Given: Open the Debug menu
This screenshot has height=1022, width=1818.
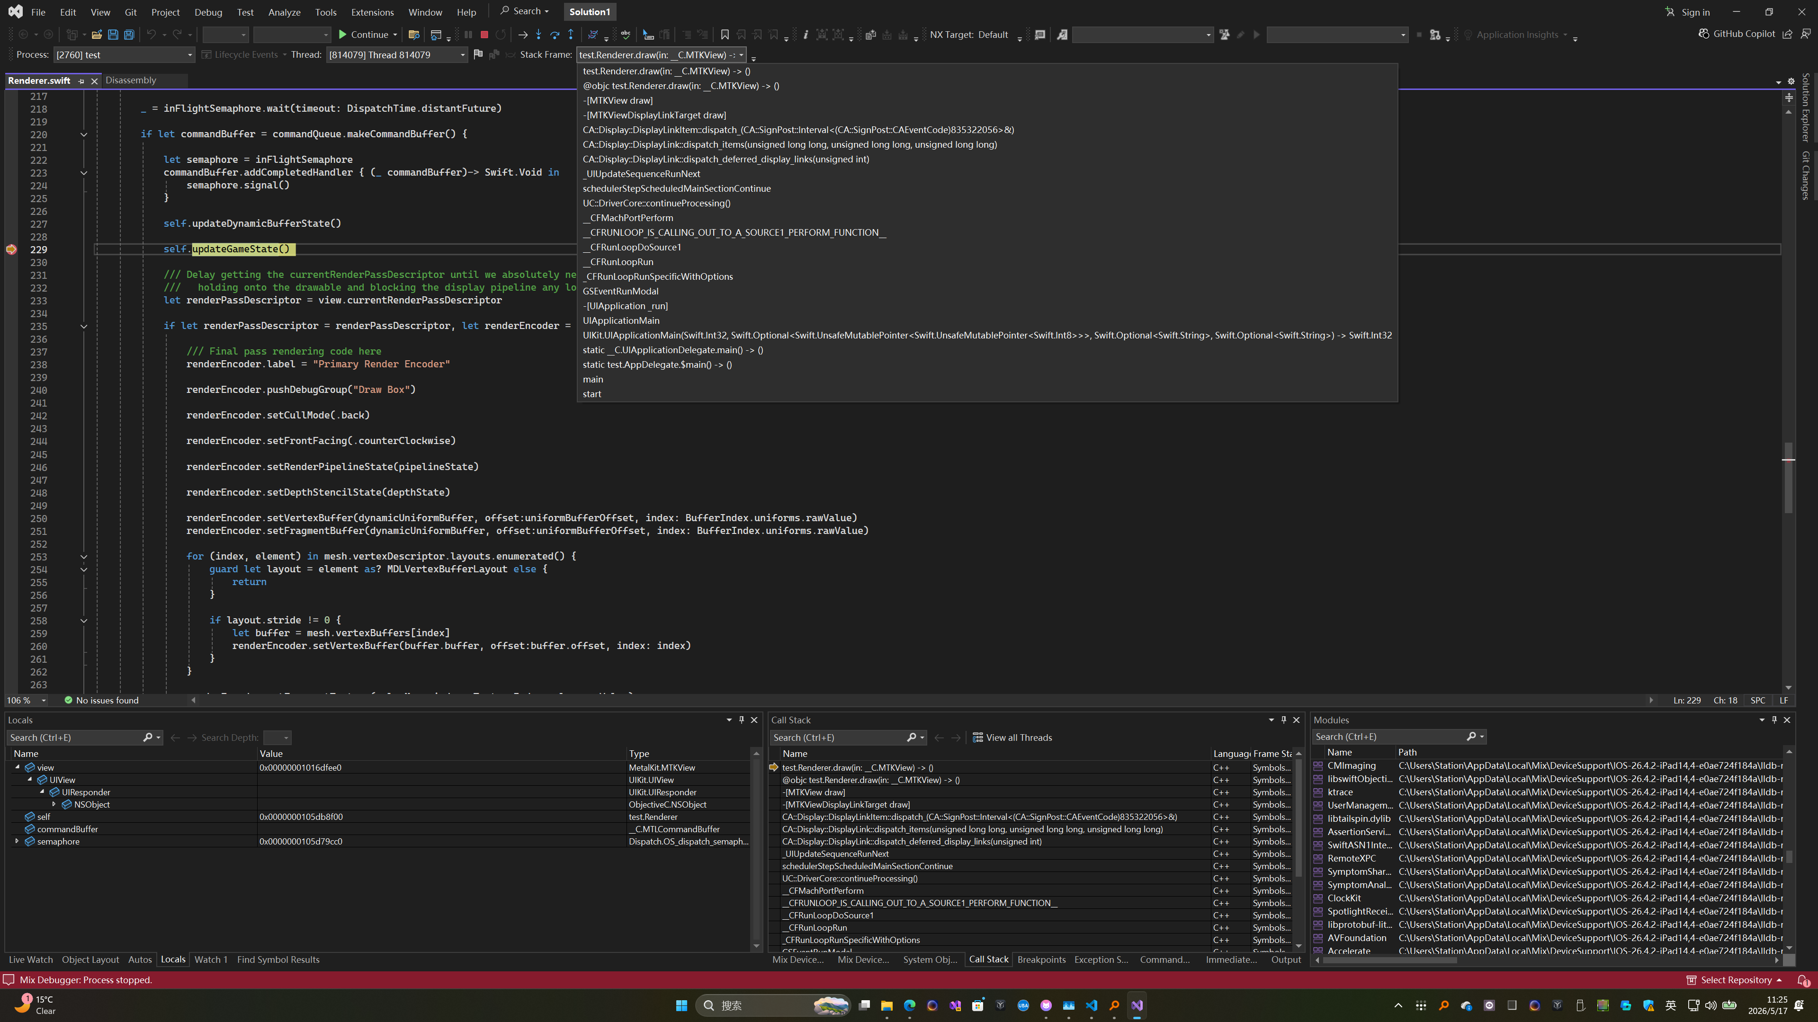Looking at the screenshot, I should tap(208, 12).
